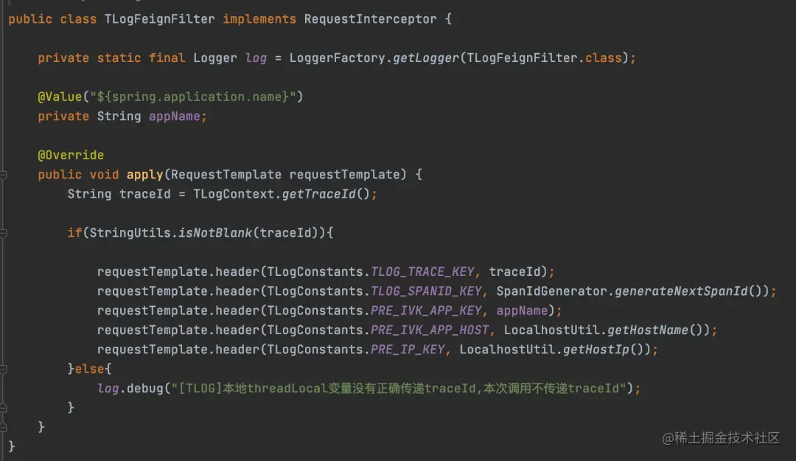Image resolution: width=796 pixels, height=461 pixels.
Task: Click the PRE_IVK_APP_KEY constant
Action: click(426, 311)
